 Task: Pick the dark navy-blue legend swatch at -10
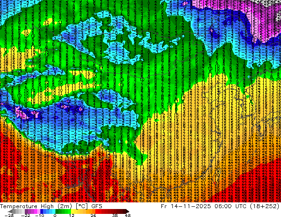[42, 211]
